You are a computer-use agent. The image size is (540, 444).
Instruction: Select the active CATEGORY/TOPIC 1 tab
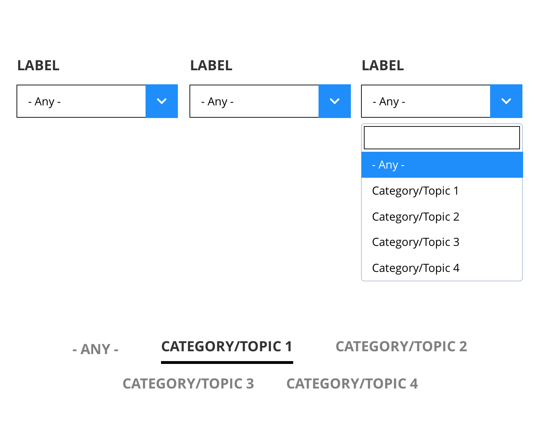point(227,347)
